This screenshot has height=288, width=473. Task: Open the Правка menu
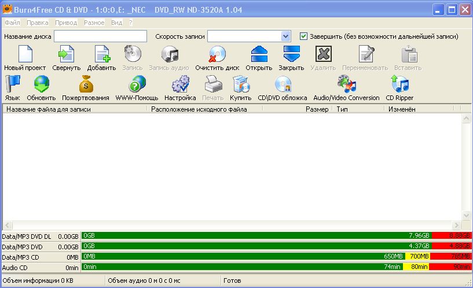point(38,23)
